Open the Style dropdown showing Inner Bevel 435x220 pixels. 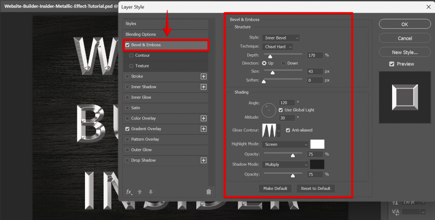[281, 38]
